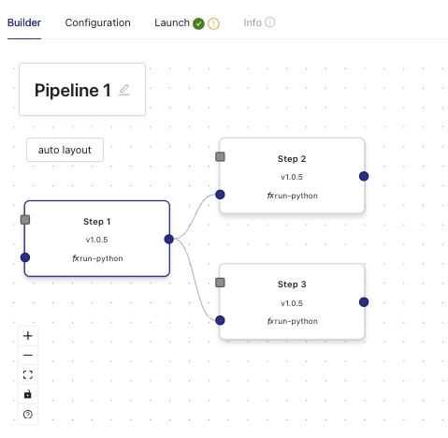This screenshot has height=438, width=448.
Task: Click the green check icon beside Launch
Action: 198,23
